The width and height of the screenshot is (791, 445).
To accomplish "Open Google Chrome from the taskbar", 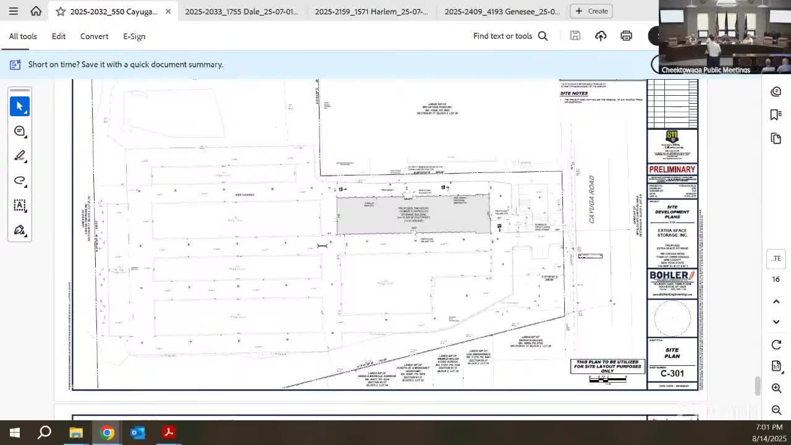I will (108, 433).
